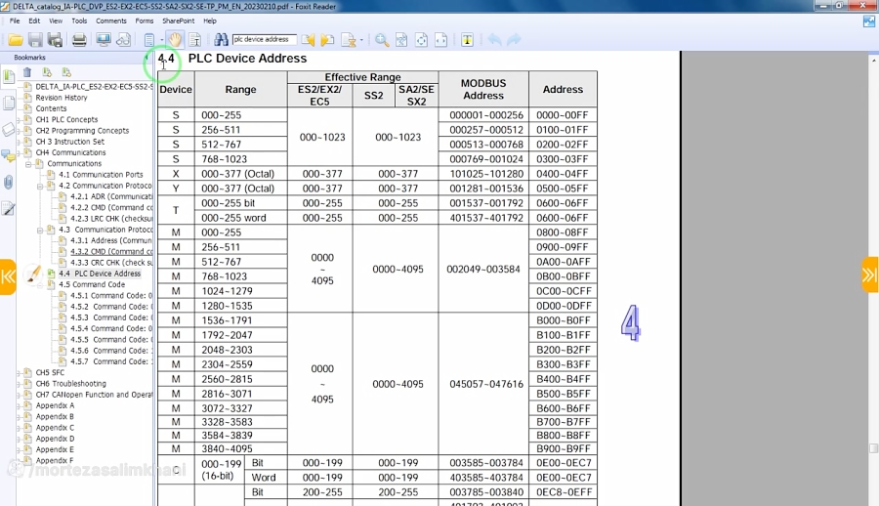Open the Comments panel in sidebar
This screenshot has height=506, width=879.
click(x=8, y=155)
